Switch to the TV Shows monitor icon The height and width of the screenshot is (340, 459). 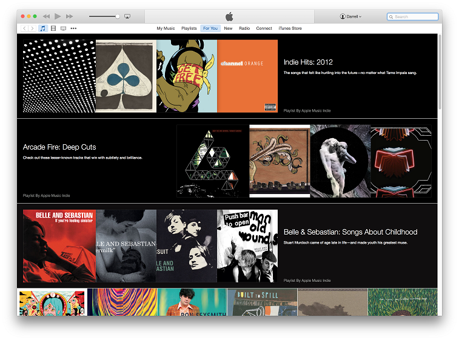63,28
